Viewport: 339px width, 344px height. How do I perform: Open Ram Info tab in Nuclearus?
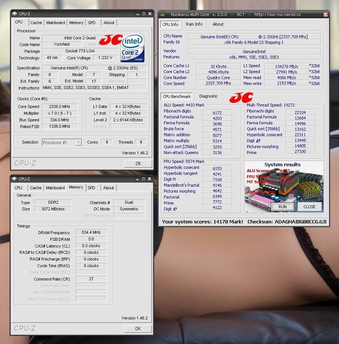(x=194, y=24)
